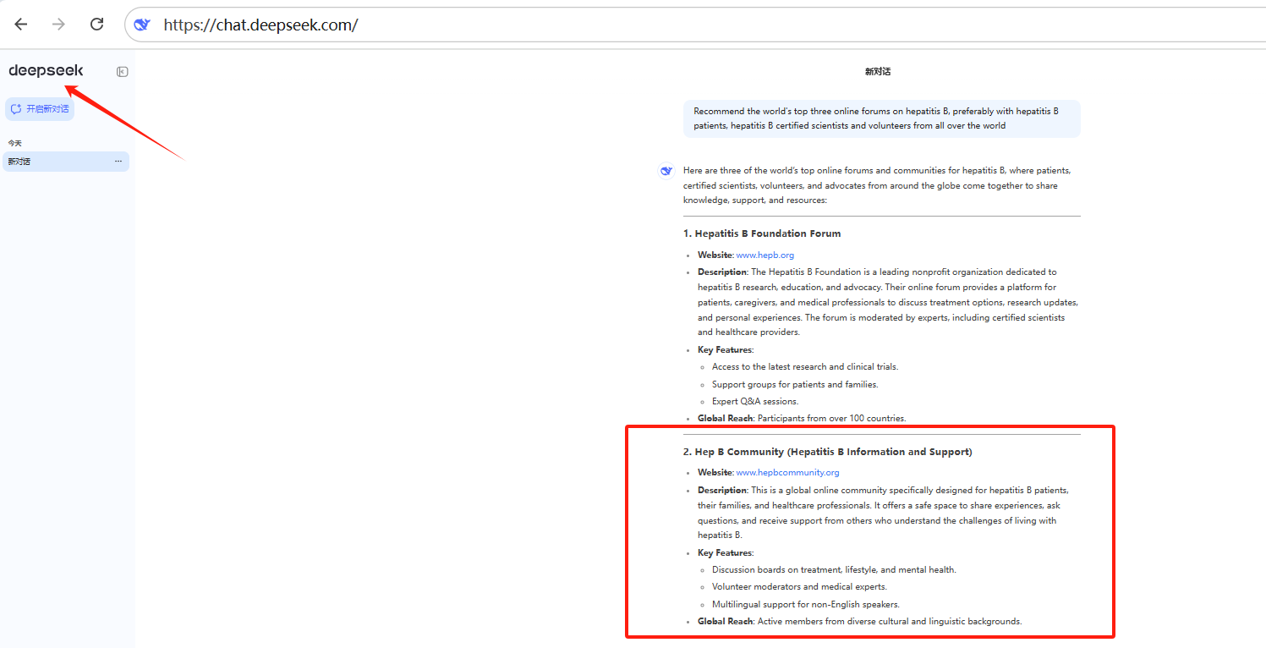Open the 新对话 conversation in the sidebar list
This screenshot has width=1266, height=648.
tap(66, 162)
